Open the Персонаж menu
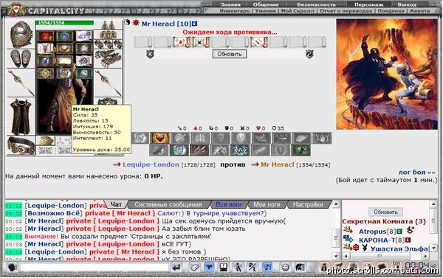Viewport: 443px width, 278px height. tap(368, 4)
